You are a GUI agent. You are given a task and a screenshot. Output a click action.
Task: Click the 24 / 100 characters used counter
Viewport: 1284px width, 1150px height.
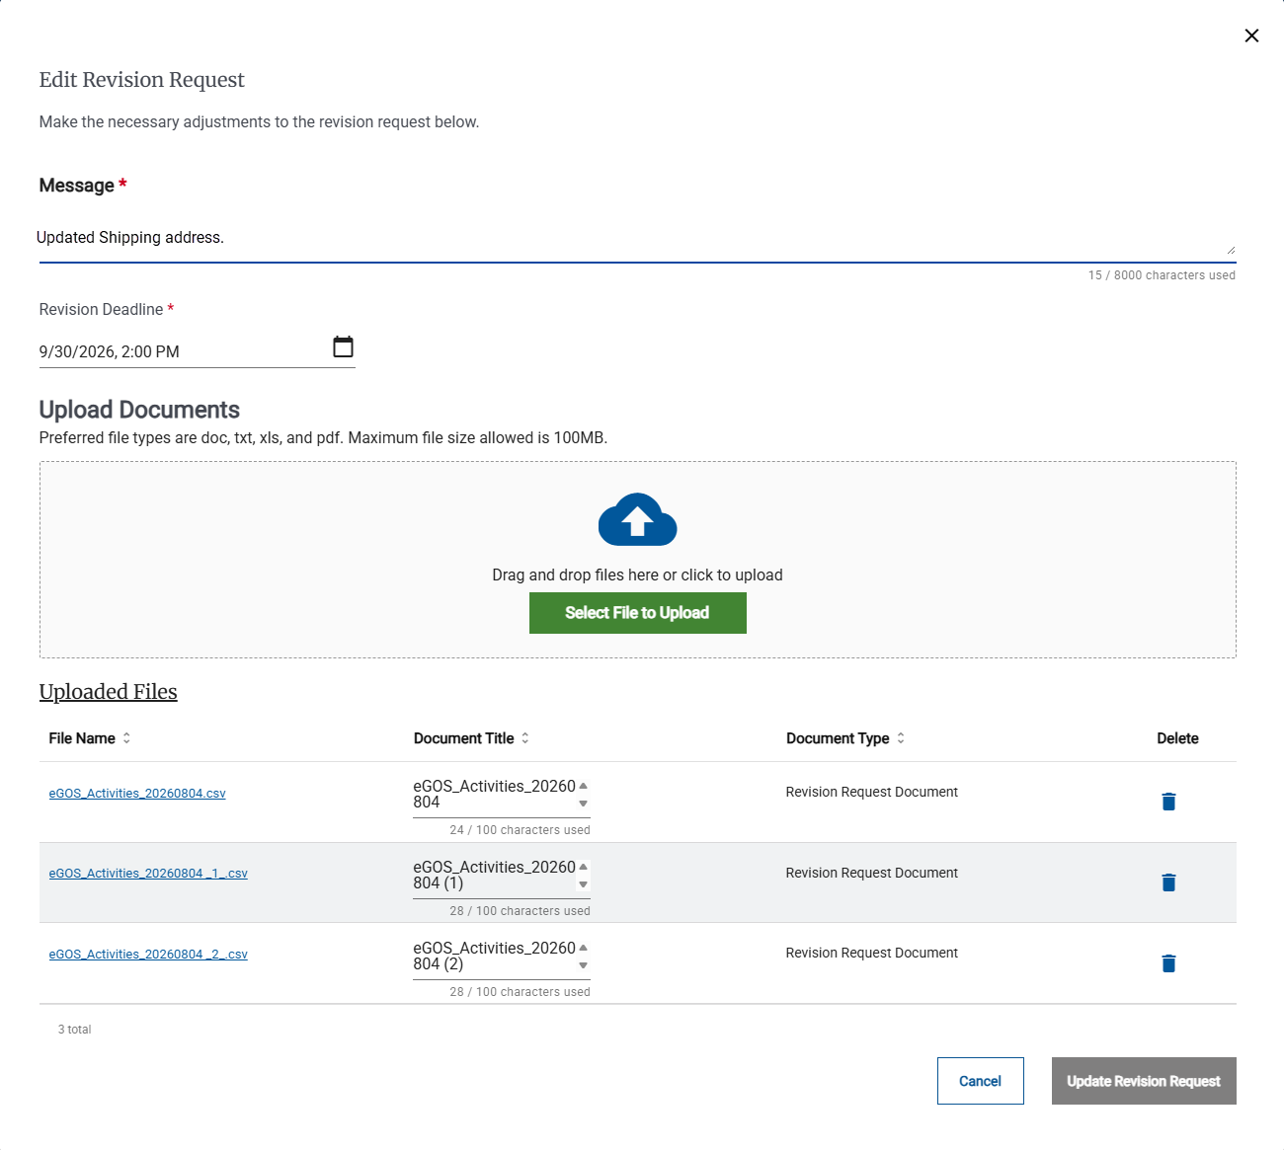tap(520, 830)
